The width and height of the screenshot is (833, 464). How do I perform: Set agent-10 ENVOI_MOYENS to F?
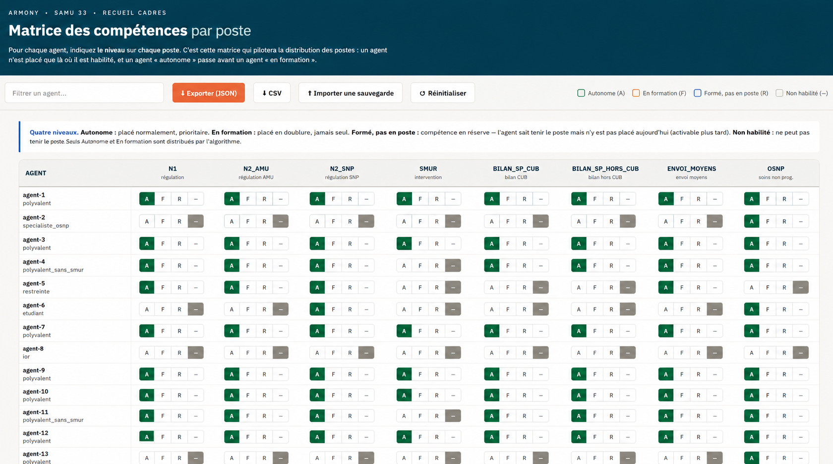(682, 395)
